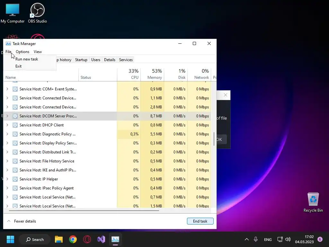
Task: Expand Service Host: Display Policy Service
Action: tap(7, 143)
